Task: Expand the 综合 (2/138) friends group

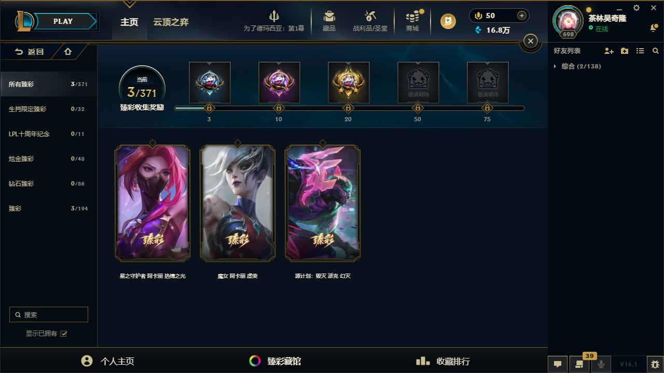Action: click(x=577, y=66)
